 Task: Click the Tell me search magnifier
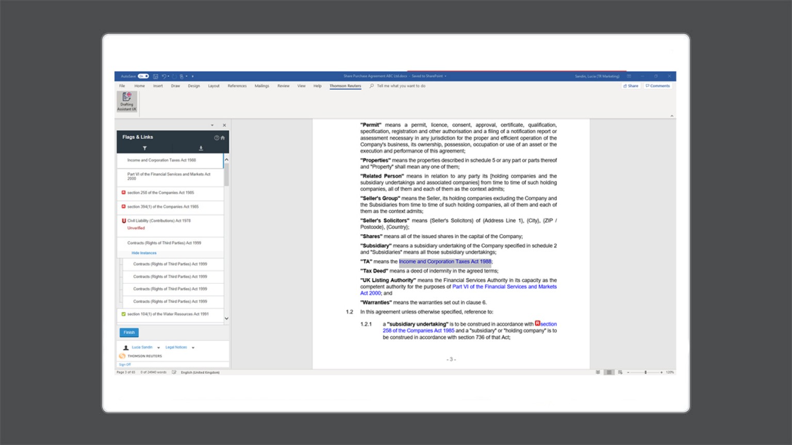[x=372, y=85]
